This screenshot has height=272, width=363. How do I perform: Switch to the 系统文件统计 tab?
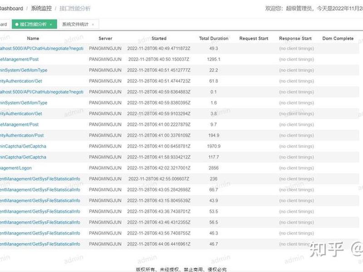(x=75, y=24)
